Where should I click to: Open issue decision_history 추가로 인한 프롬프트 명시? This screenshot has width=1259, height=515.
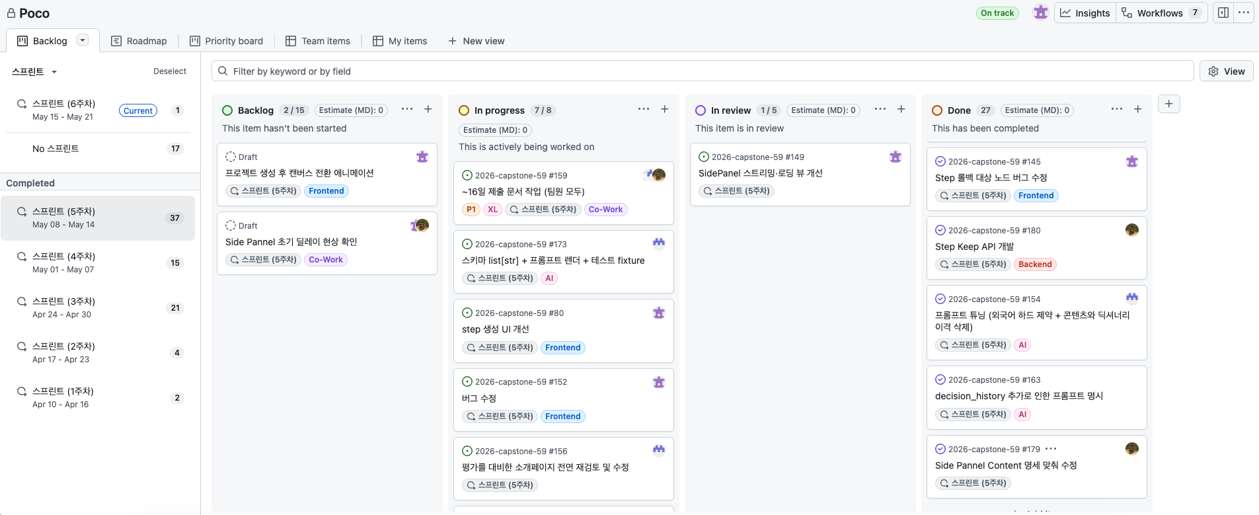[x=1019, y=396]
